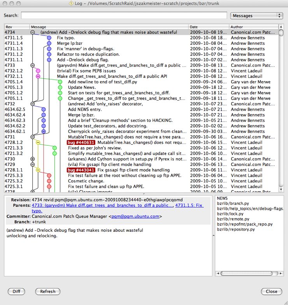The width and height of the screenshot is (288, 305).
Task: Click blue node for 'Add a brief Cleanup methods'
Action: tap(44, 120)
